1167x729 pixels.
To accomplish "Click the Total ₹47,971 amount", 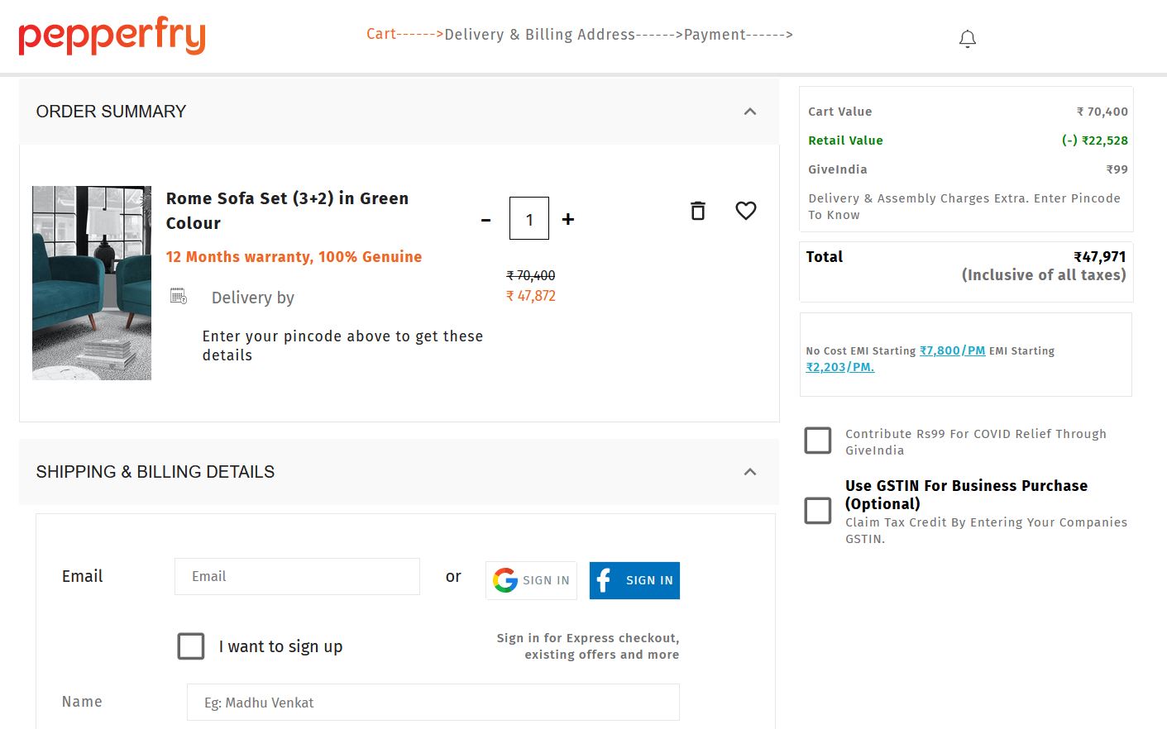I will pyautogui.click(x=1100, y=257).
